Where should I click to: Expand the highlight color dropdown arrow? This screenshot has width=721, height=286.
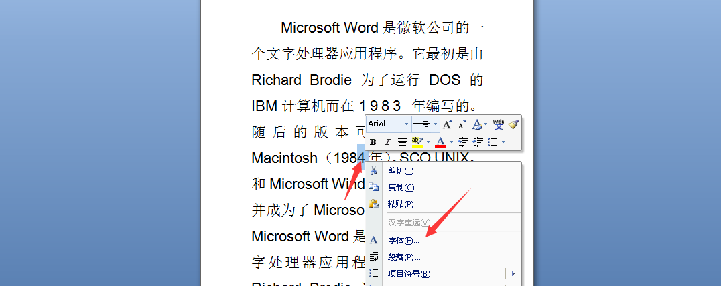tap(429, 142)
